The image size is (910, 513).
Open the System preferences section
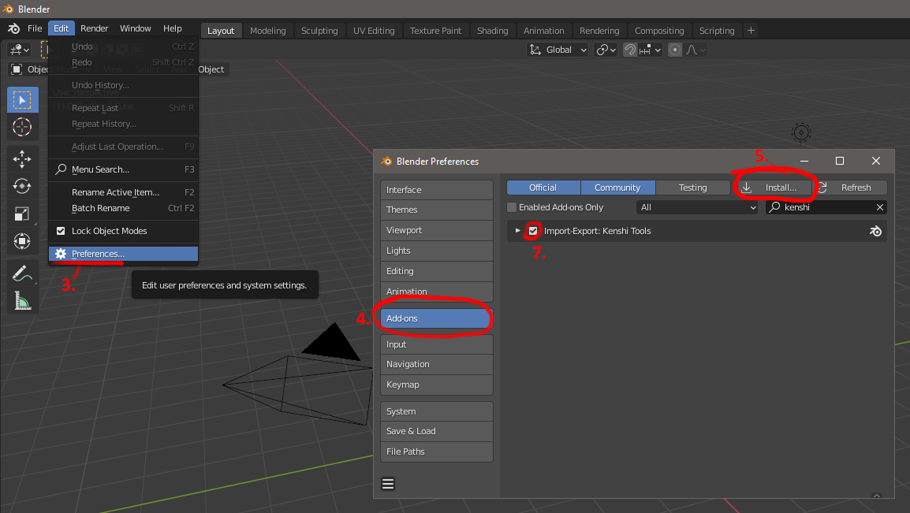436,411
